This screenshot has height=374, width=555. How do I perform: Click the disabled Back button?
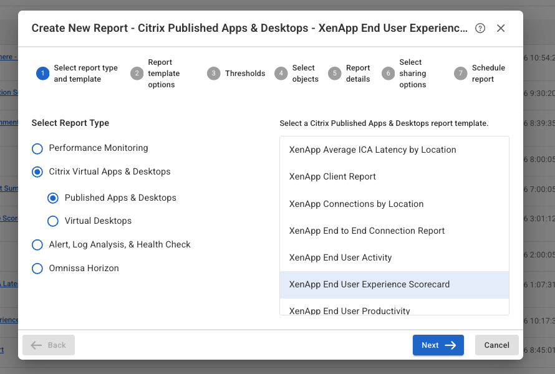tap(49, 345)
